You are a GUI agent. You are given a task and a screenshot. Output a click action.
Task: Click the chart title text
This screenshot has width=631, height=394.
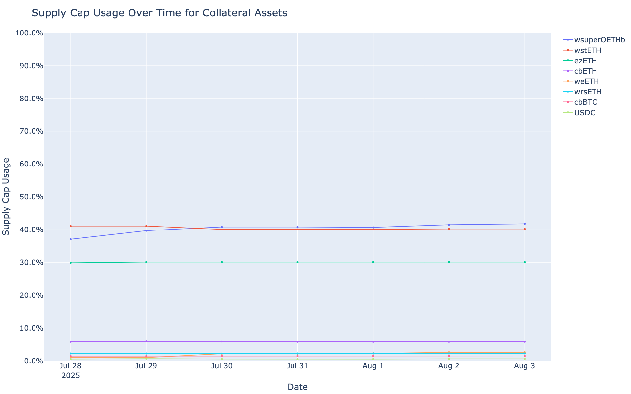tap(159, 13)
